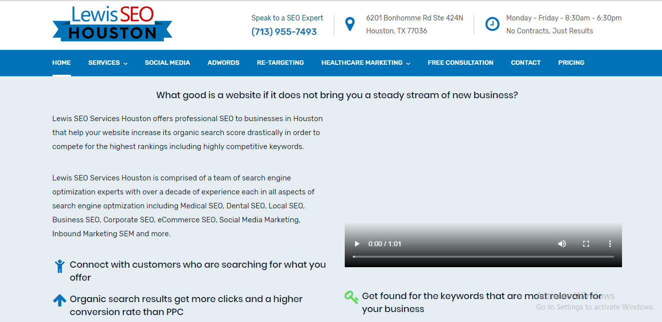Click 'Organic search results get more clicks' heading
The width and height of the screenshot is (662, 322).
(x=186, y=306)
